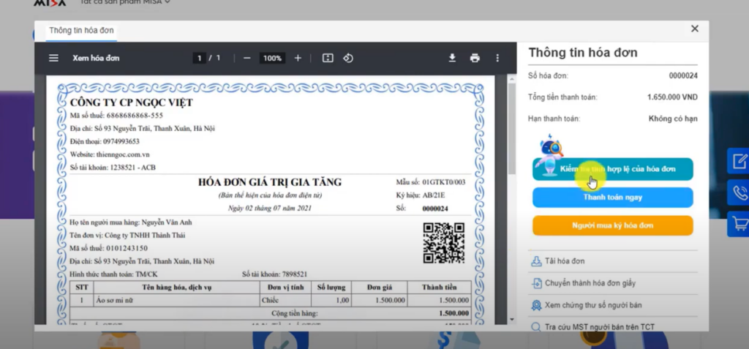Open Chuyển thành hóa đơn giấy link
The image size is (749, 349).
pos(590,283)
